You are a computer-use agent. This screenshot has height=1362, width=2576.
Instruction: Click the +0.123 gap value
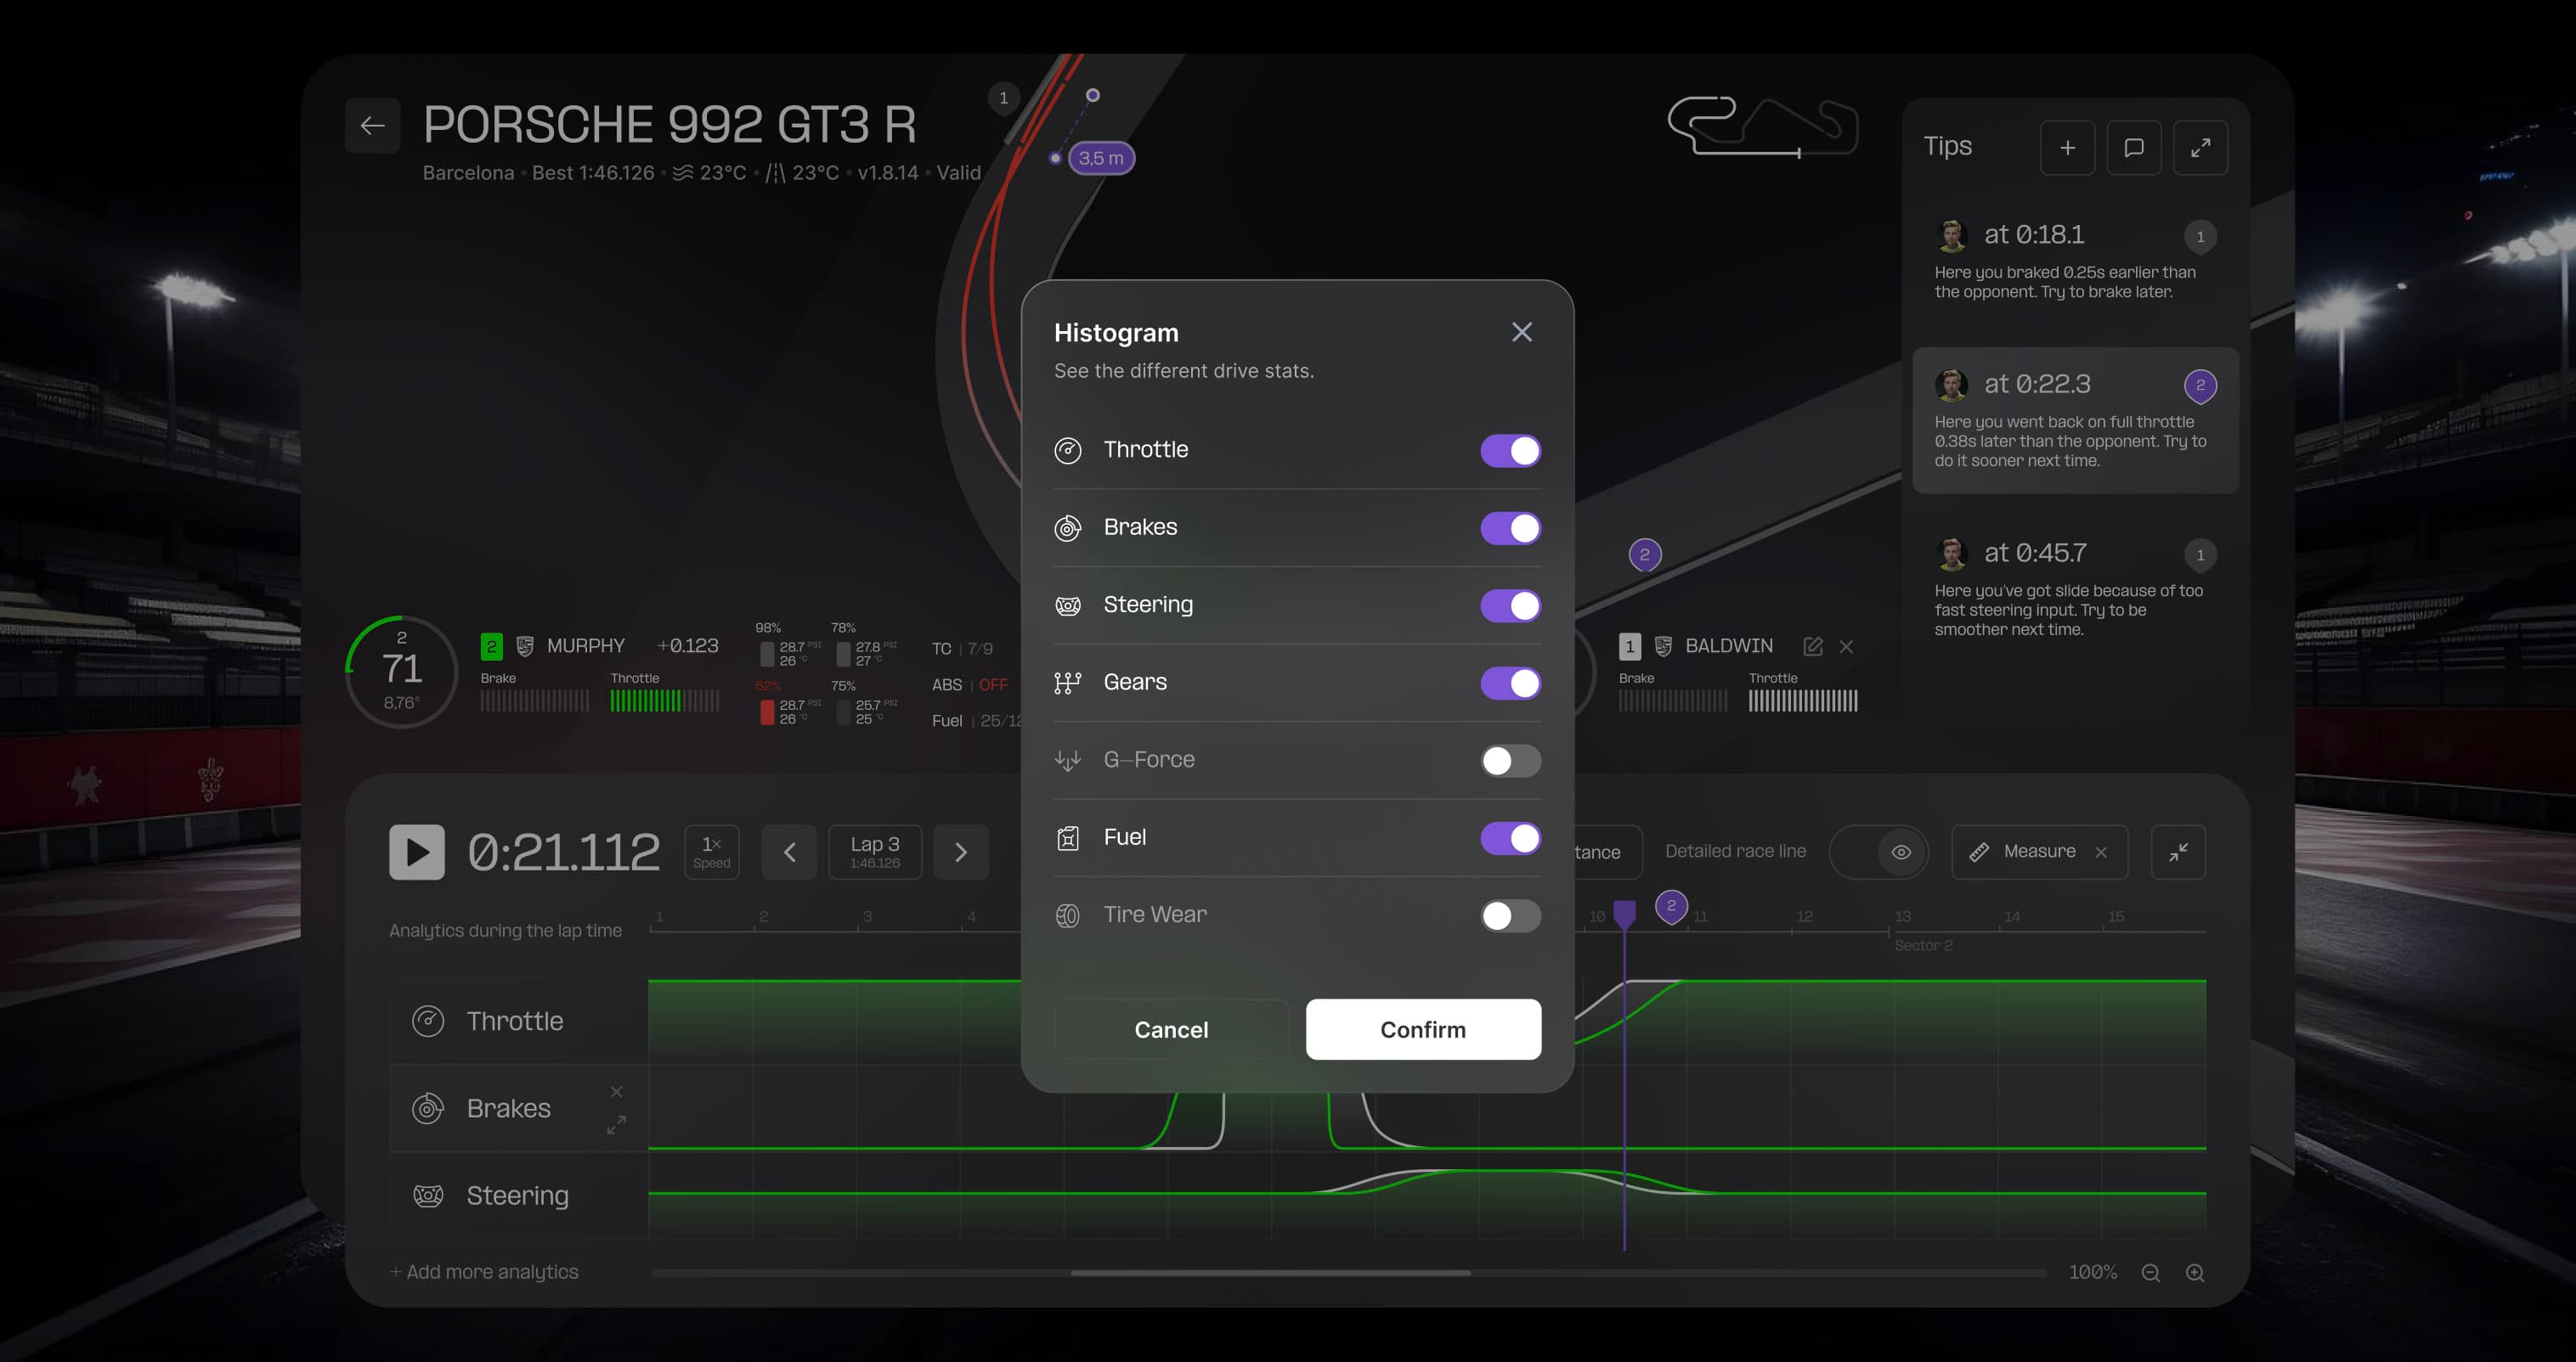click(688, 646)
